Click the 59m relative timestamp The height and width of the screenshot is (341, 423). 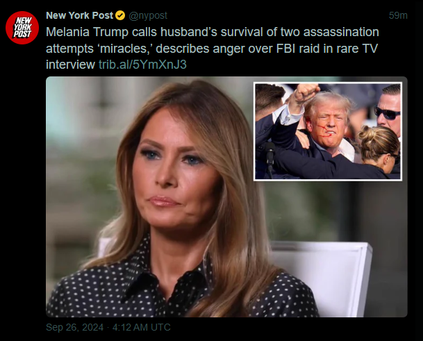pos(398,16)
